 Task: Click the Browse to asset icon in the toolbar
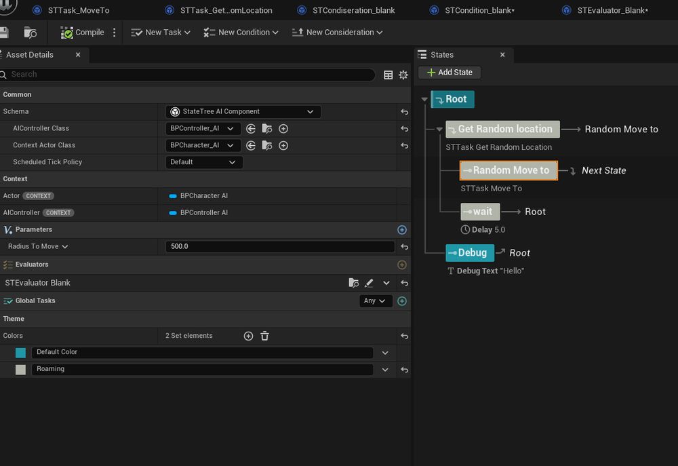pyautogui.click(x=31, y=33)
